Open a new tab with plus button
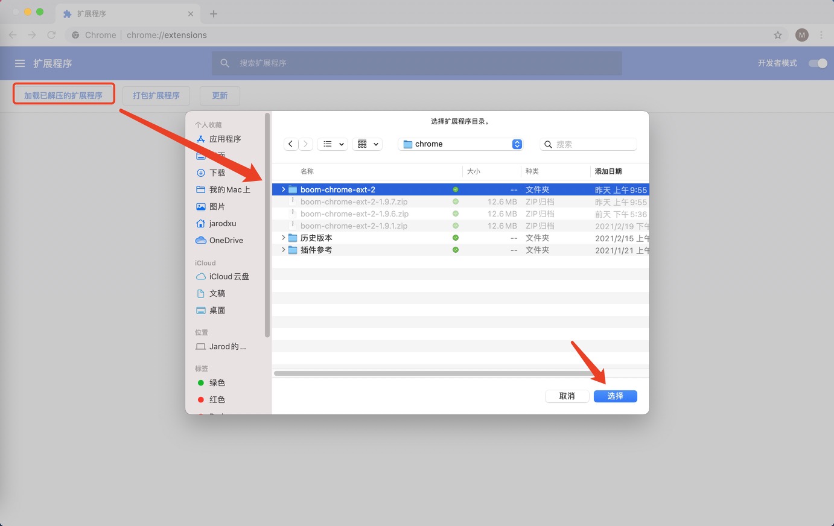The width and height of the screenshot is (834, 526). [213, 13]
